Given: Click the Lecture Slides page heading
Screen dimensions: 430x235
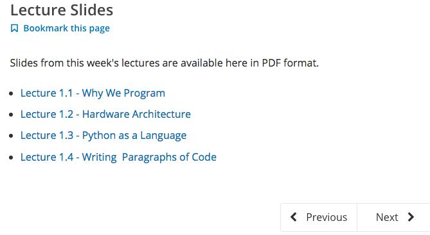Looking at the screenshot, I should coord(62,10).
